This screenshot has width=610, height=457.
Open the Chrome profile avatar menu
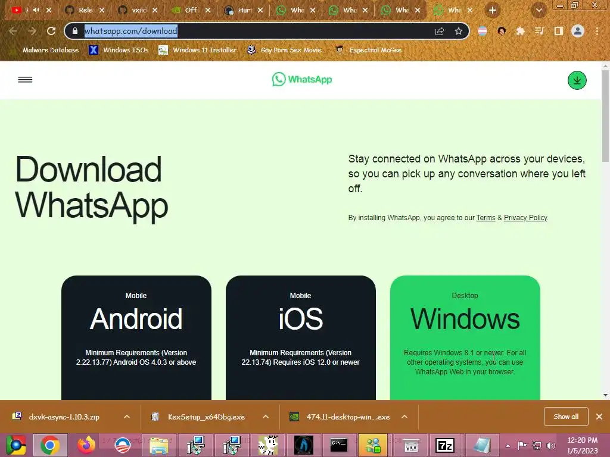point(578,31)
